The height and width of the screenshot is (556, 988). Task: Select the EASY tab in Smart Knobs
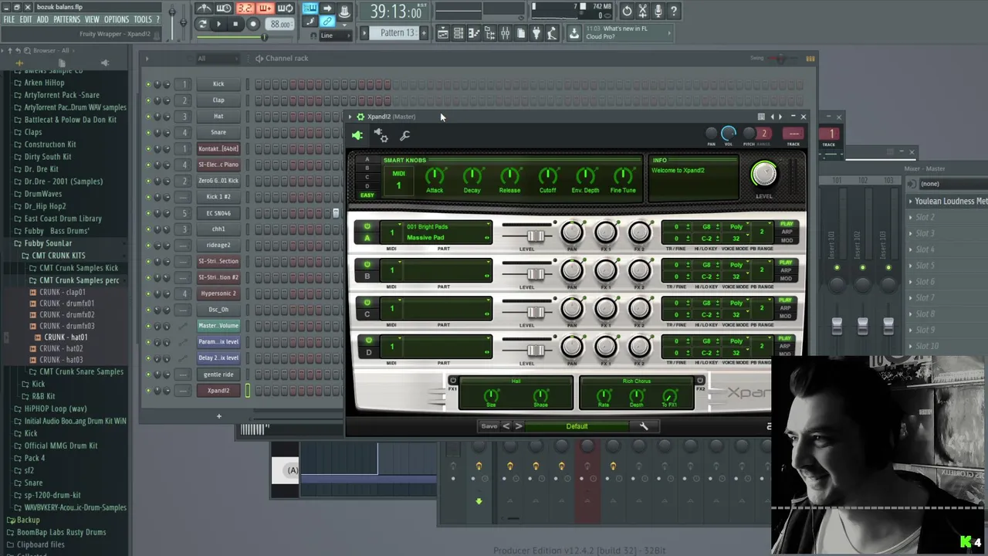point(367,195)
